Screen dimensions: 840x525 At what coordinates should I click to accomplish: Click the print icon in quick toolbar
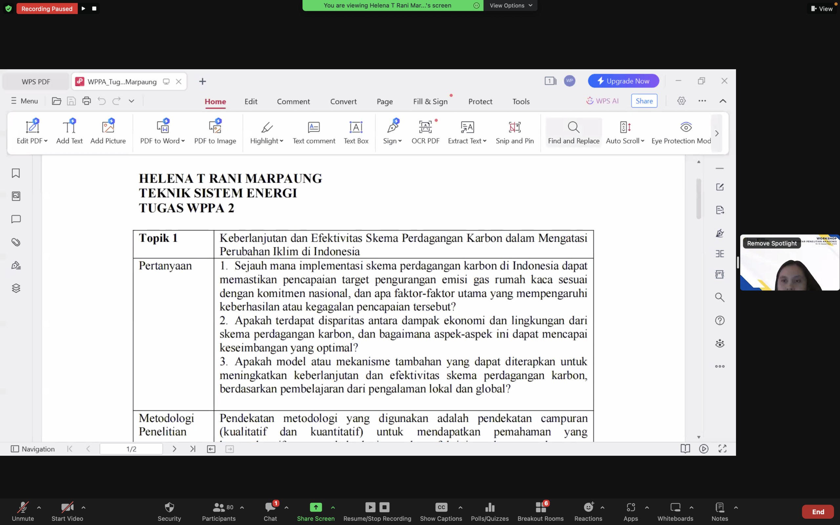coord(86,101)
